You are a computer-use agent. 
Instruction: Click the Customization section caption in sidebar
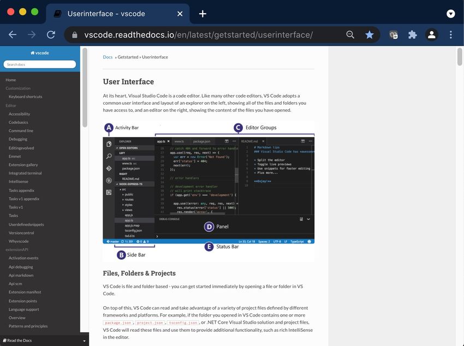(x=18, y=88)
